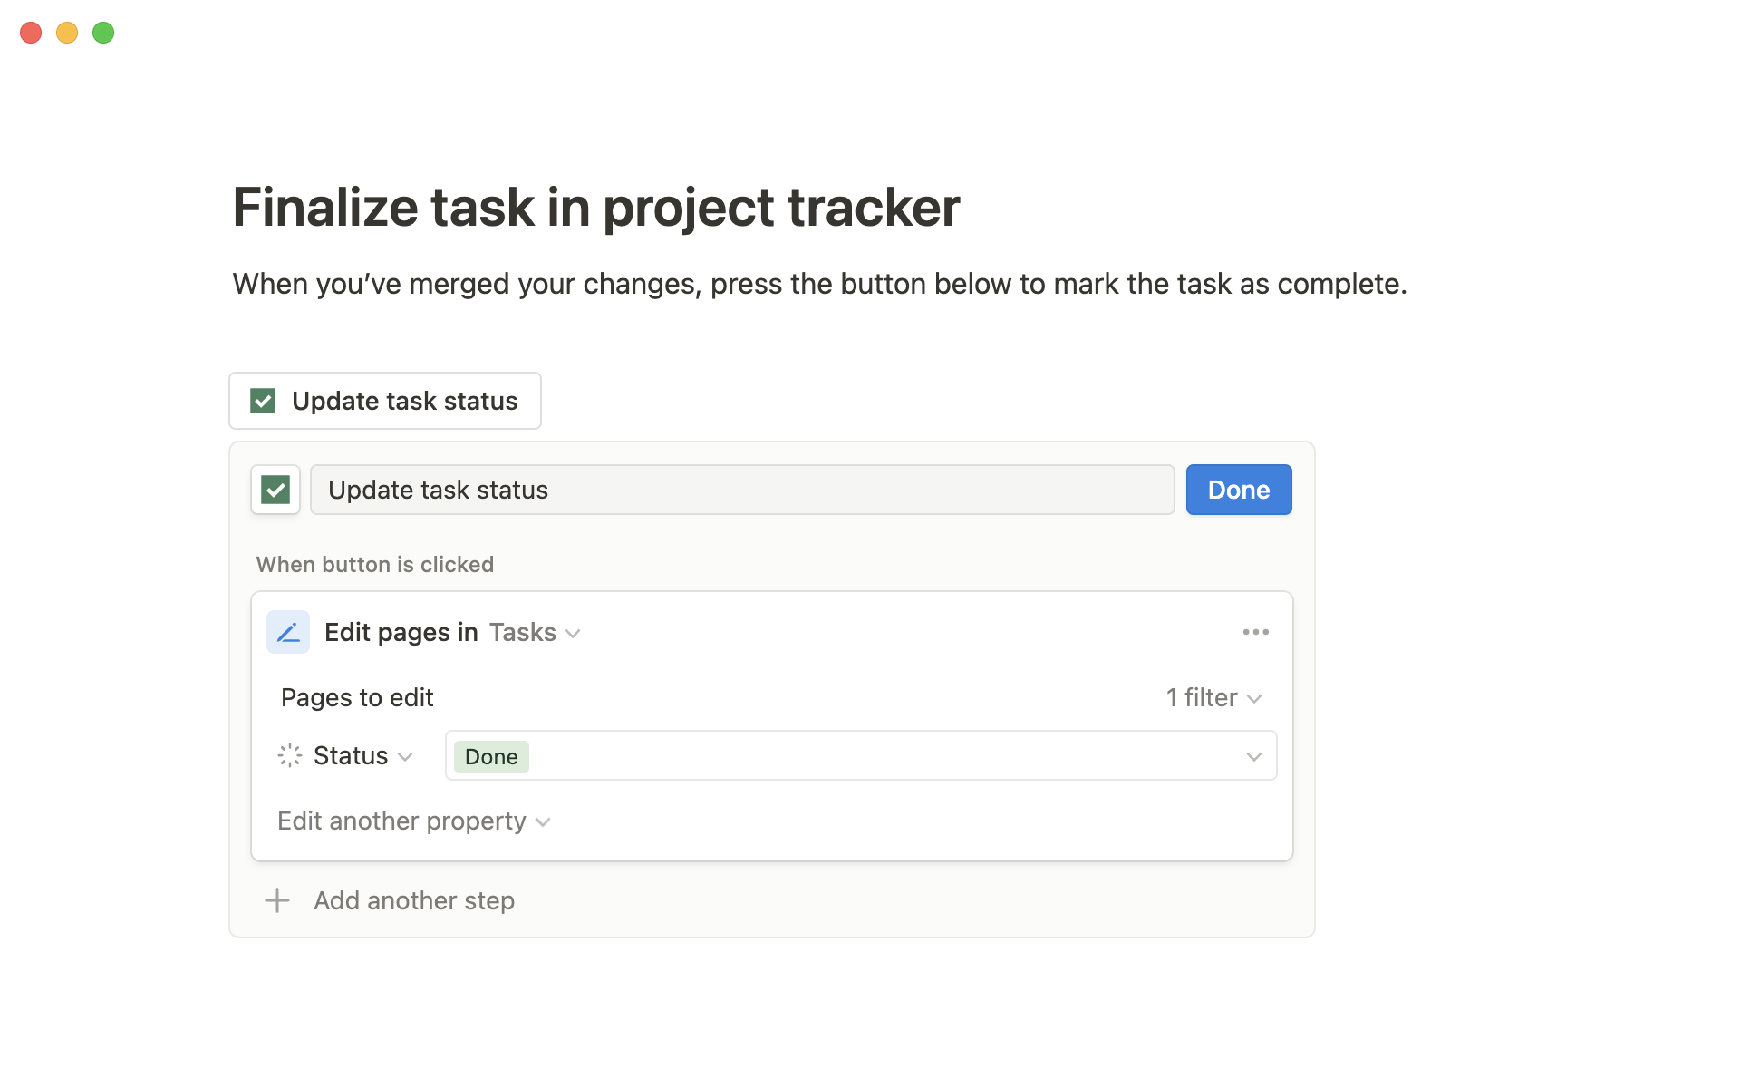Expand the Tasks dropdown in Edit pages

point(536,632)
